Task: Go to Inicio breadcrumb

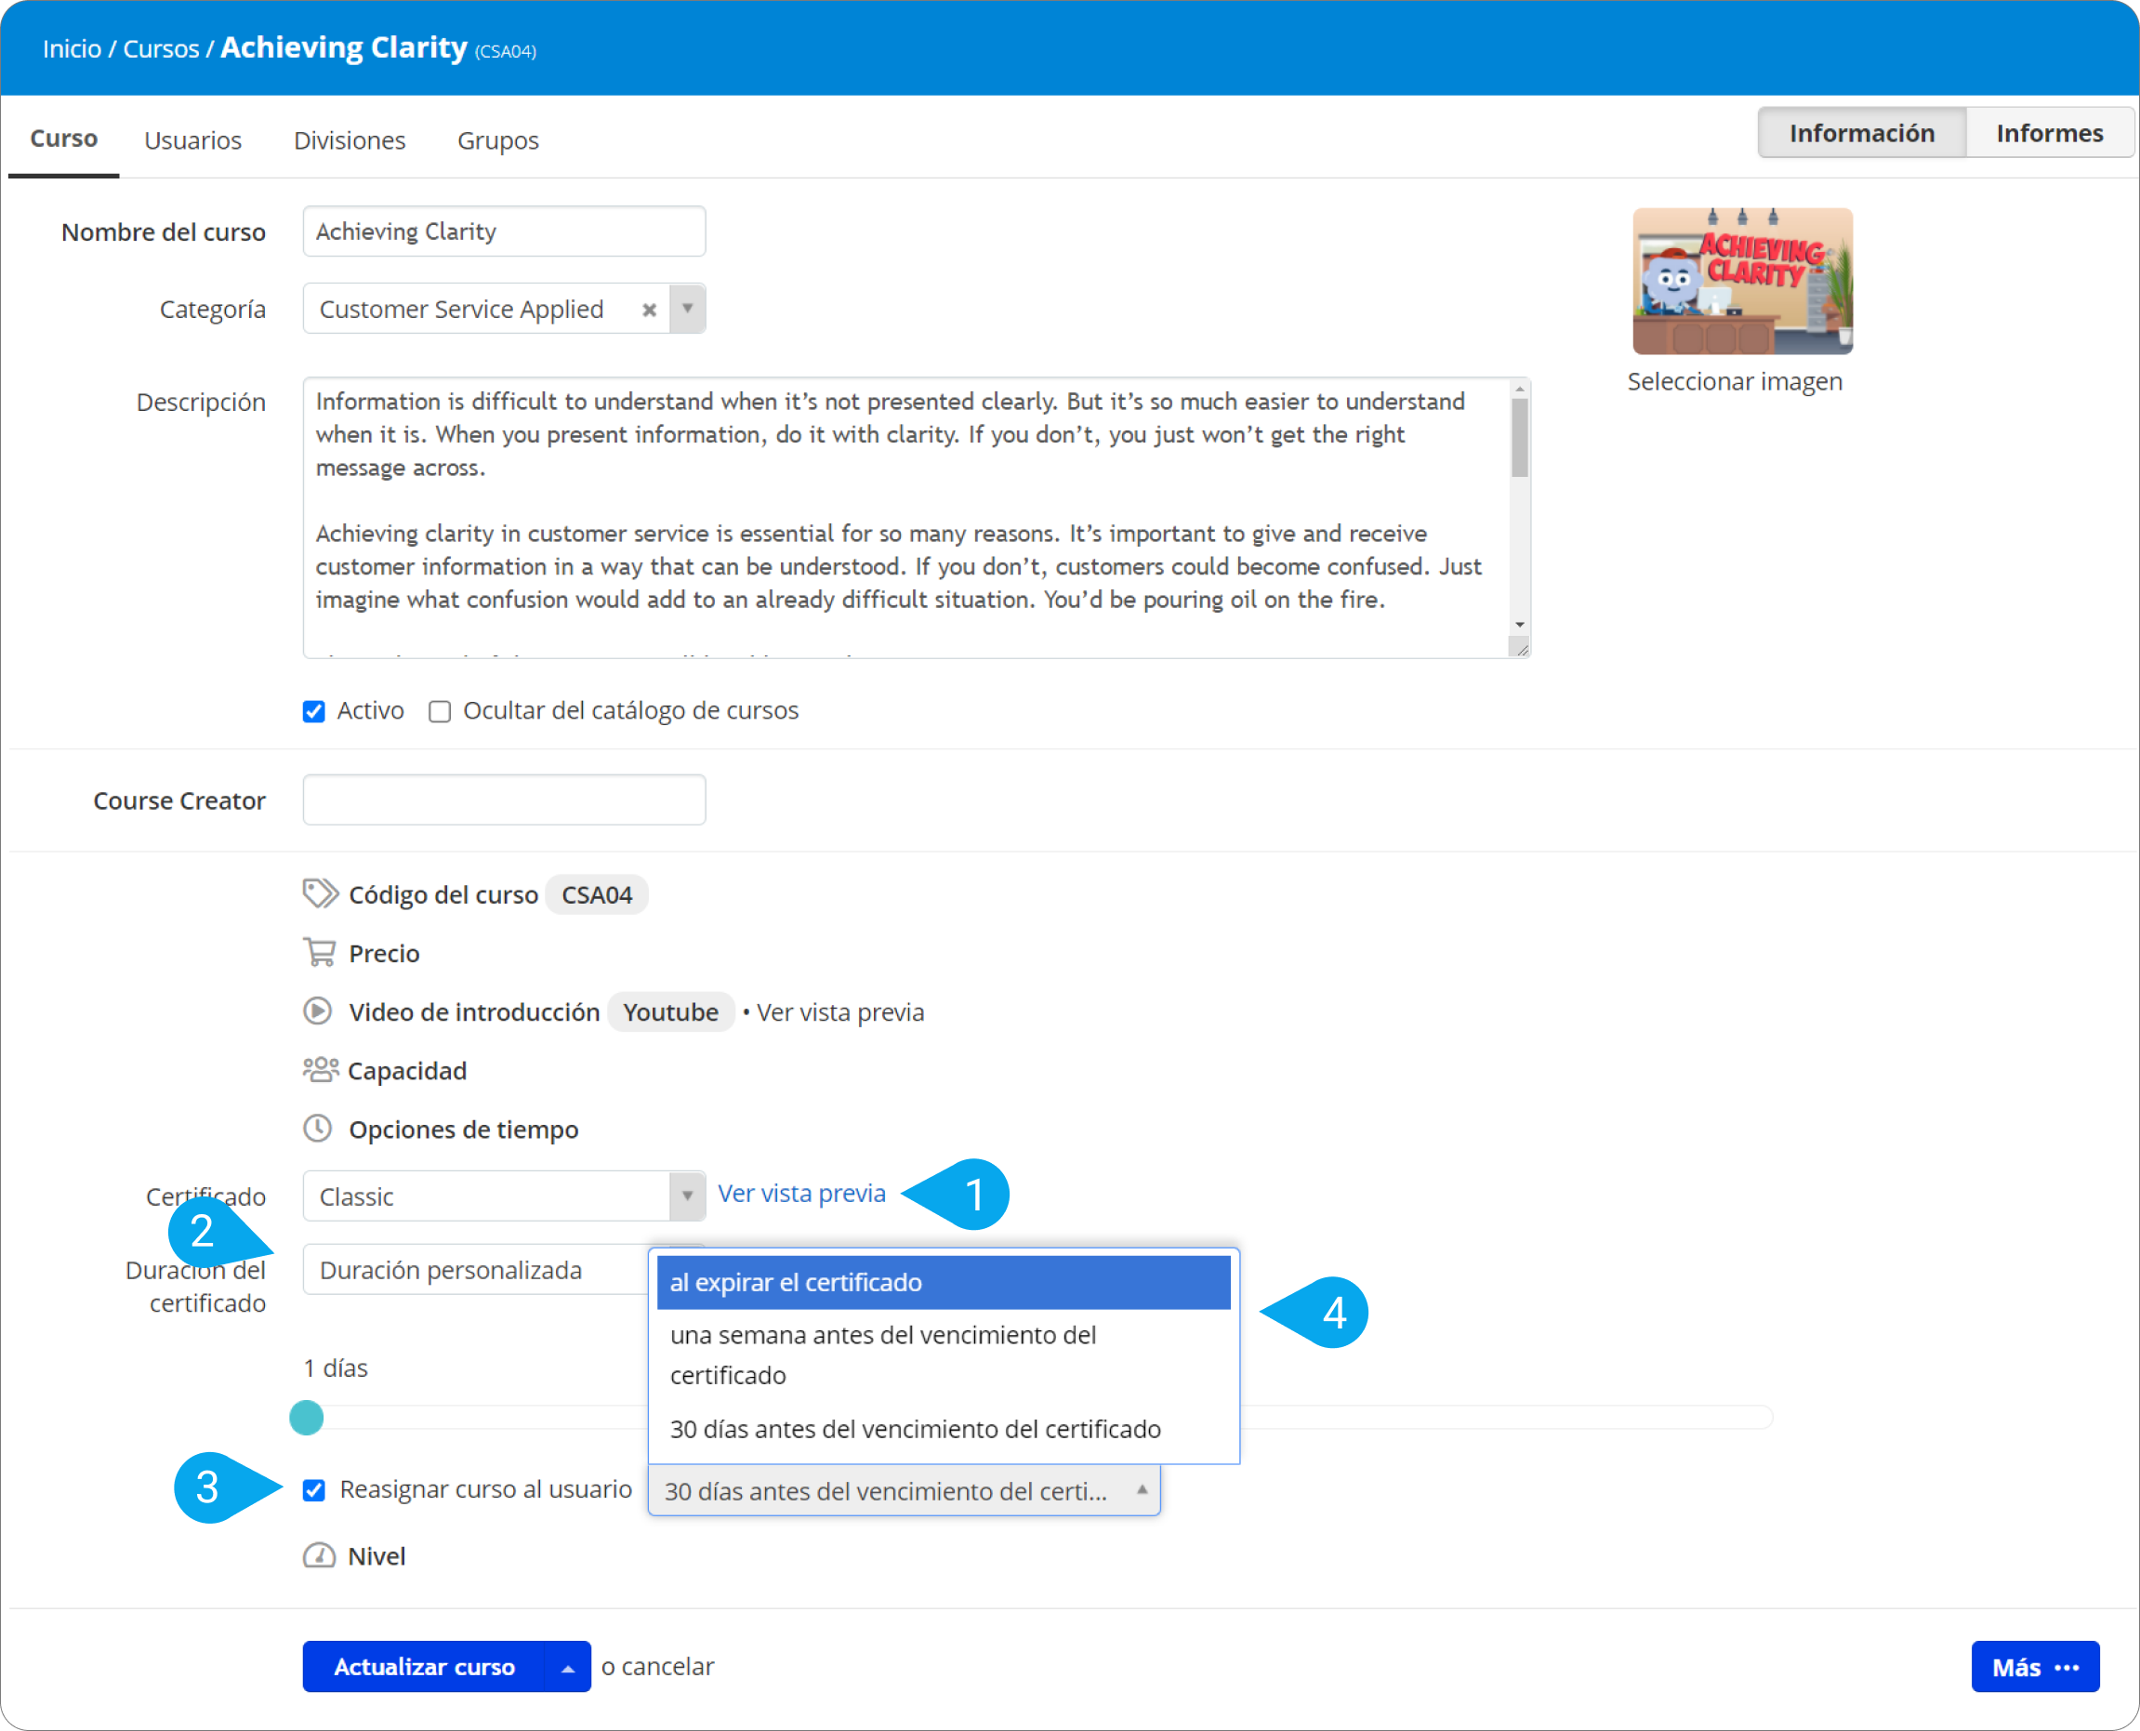Action: tap(72, 49)
